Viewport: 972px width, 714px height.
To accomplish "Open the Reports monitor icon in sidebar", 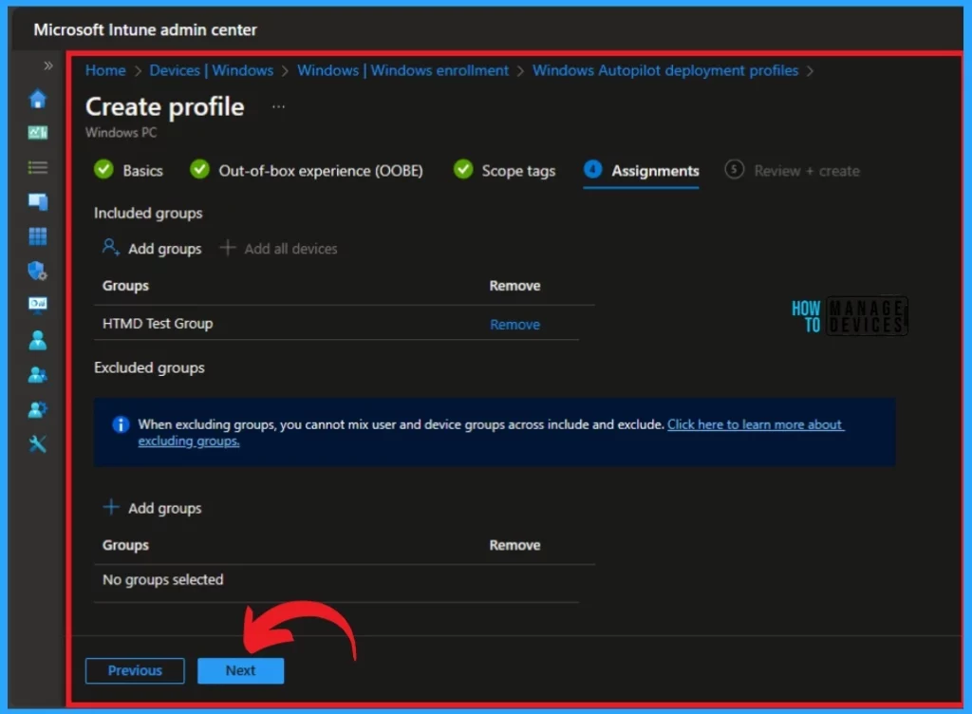I will click(x=38, y=304).
